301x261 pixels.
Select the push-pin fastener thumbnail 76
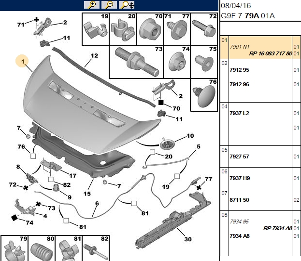coord(204,95)
